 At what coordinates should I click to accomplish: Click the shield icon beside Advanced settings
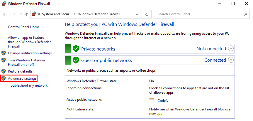click(x=4, y=79)
